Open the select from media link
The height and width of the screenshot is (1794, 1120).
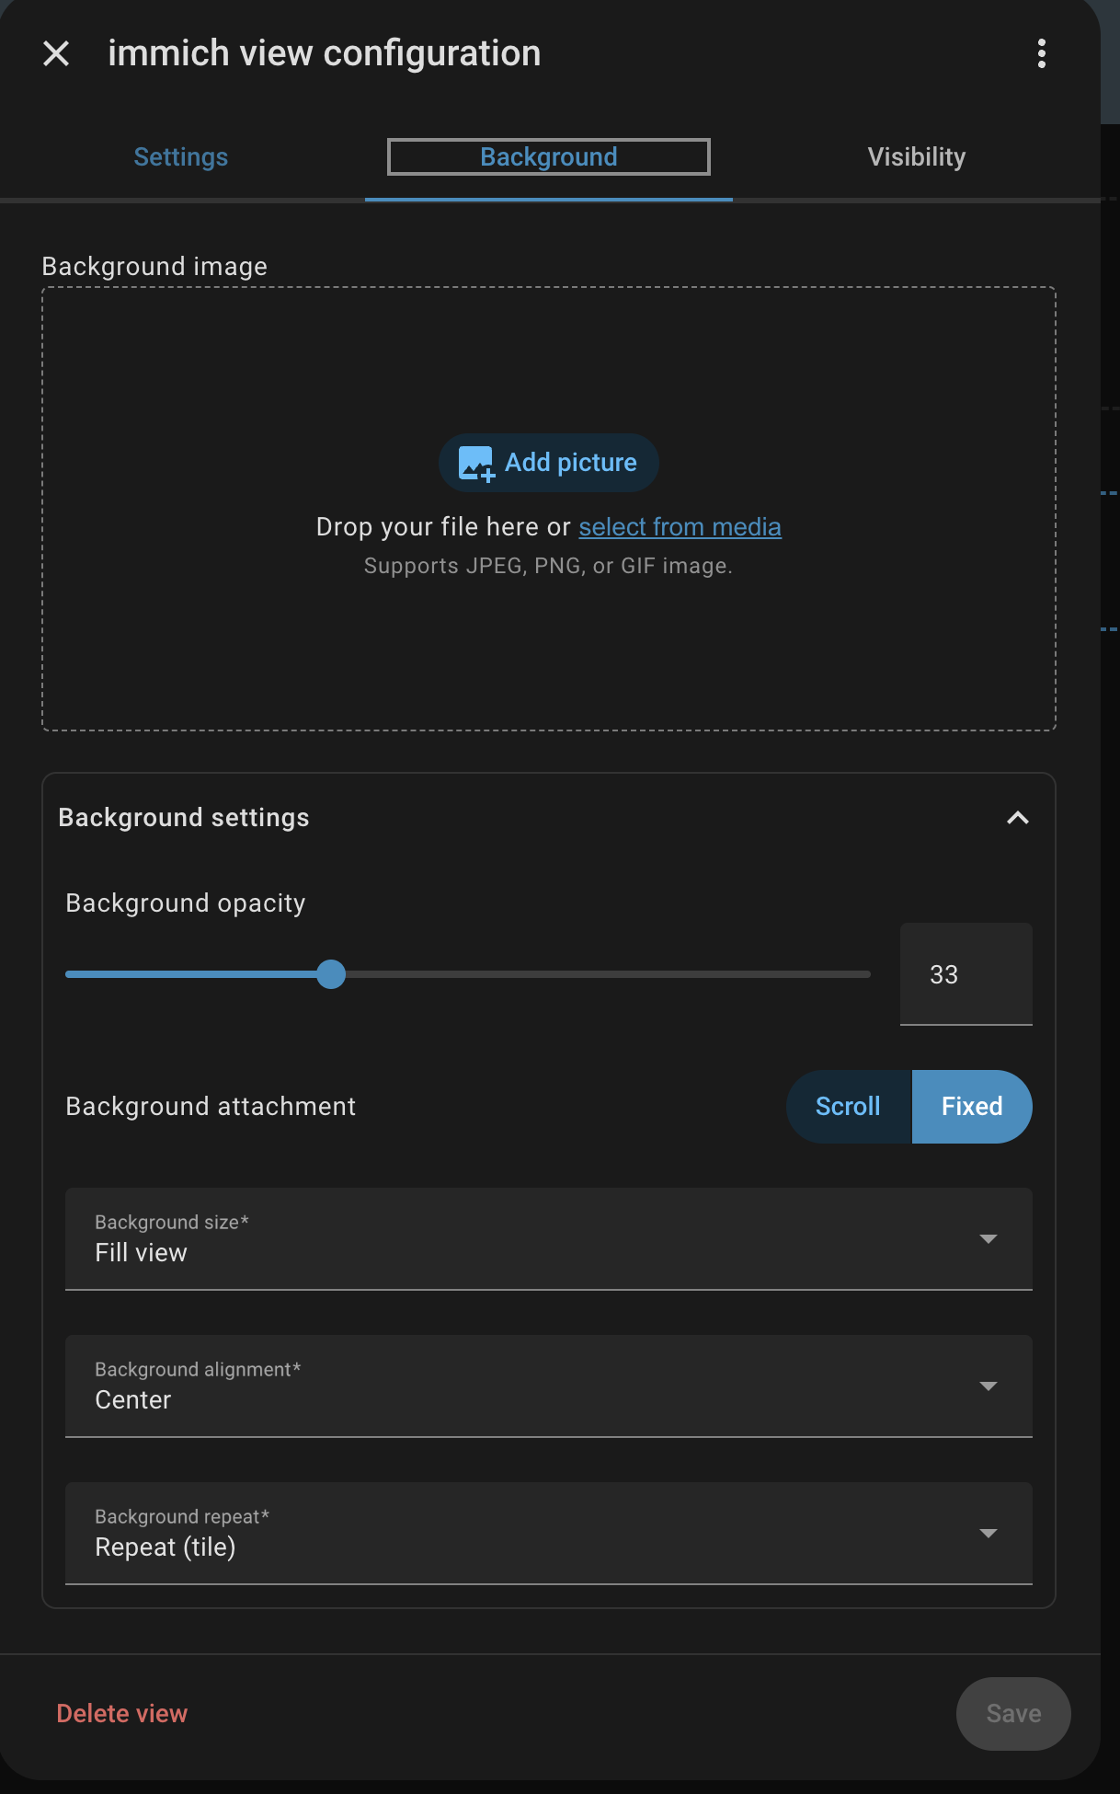(x=680, y=527)
